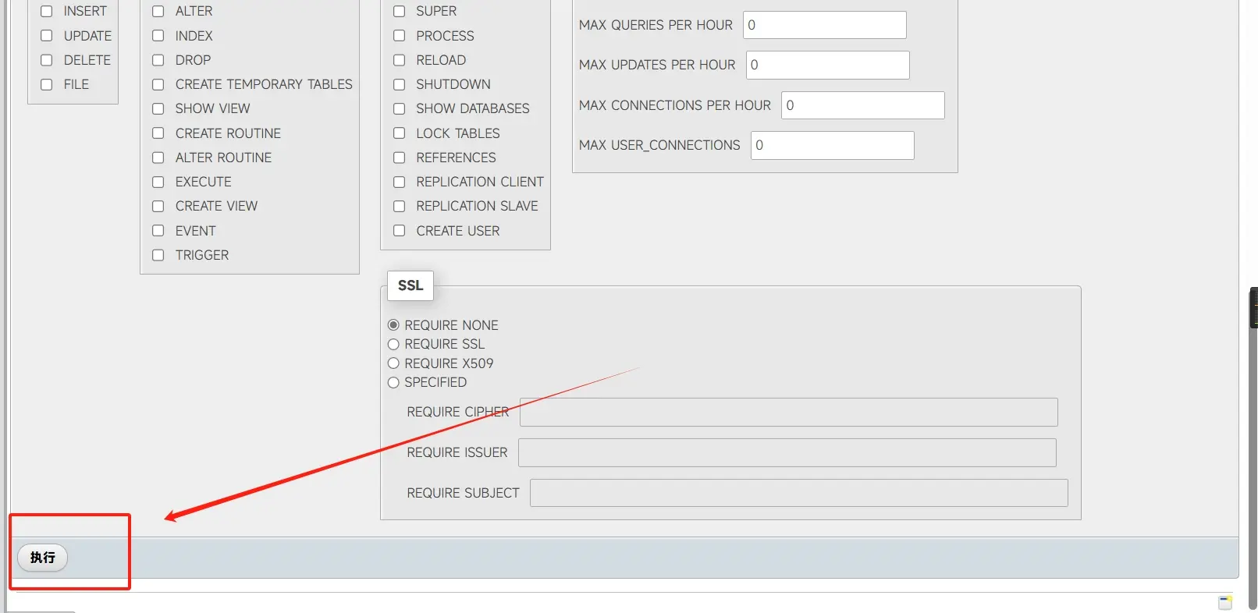The height and width of the screenshot is (613, 1258).
Task: Click the note icon at bottom right
Action: [x=1225, y=602]
